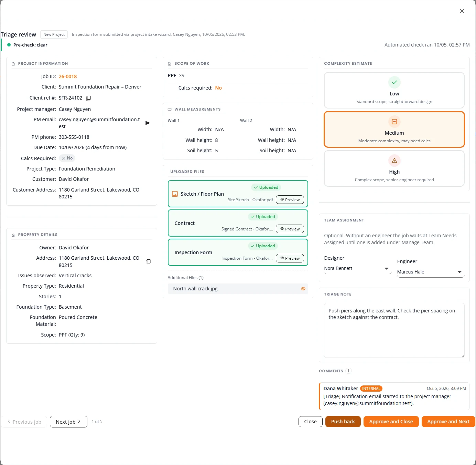Click the Due Date value 10/09/2026

(93, 147)
